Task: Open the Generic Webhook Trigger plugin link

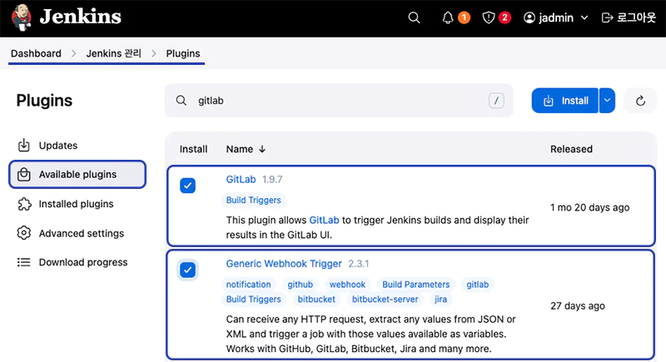Action: (284, 264)
